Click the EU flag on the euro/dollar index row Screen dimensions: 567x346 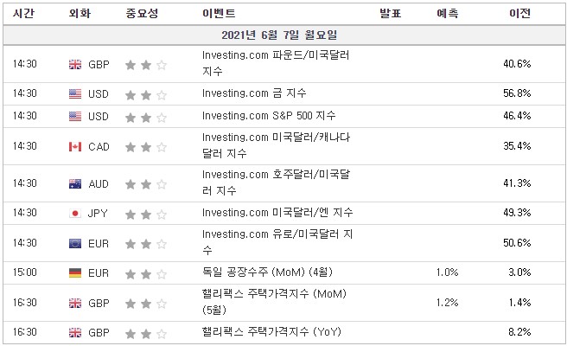(75, 245)
